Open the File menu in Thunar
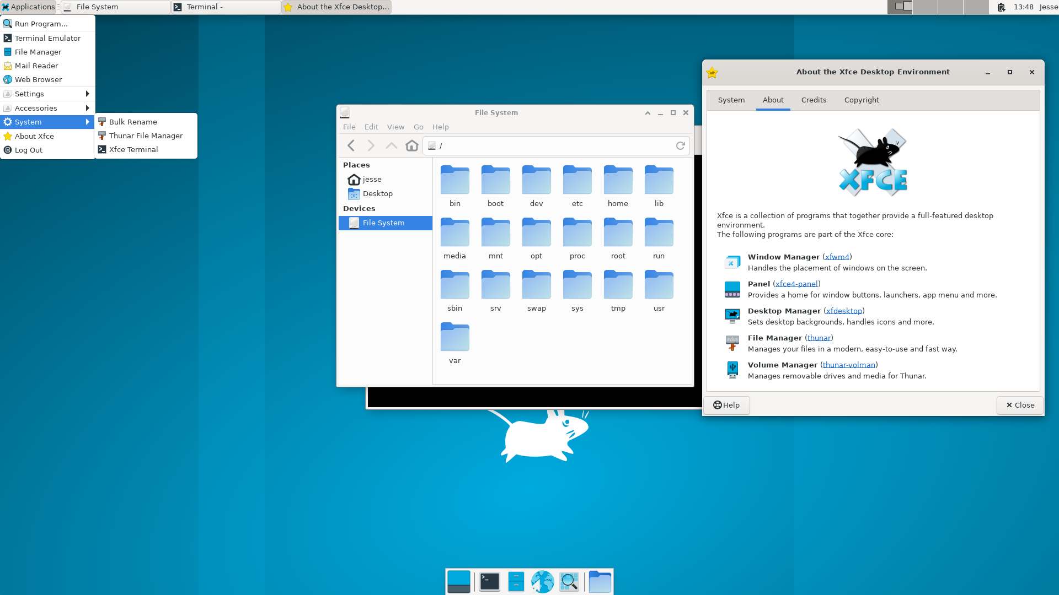The image size is (1059, 595). coord(349,127)
